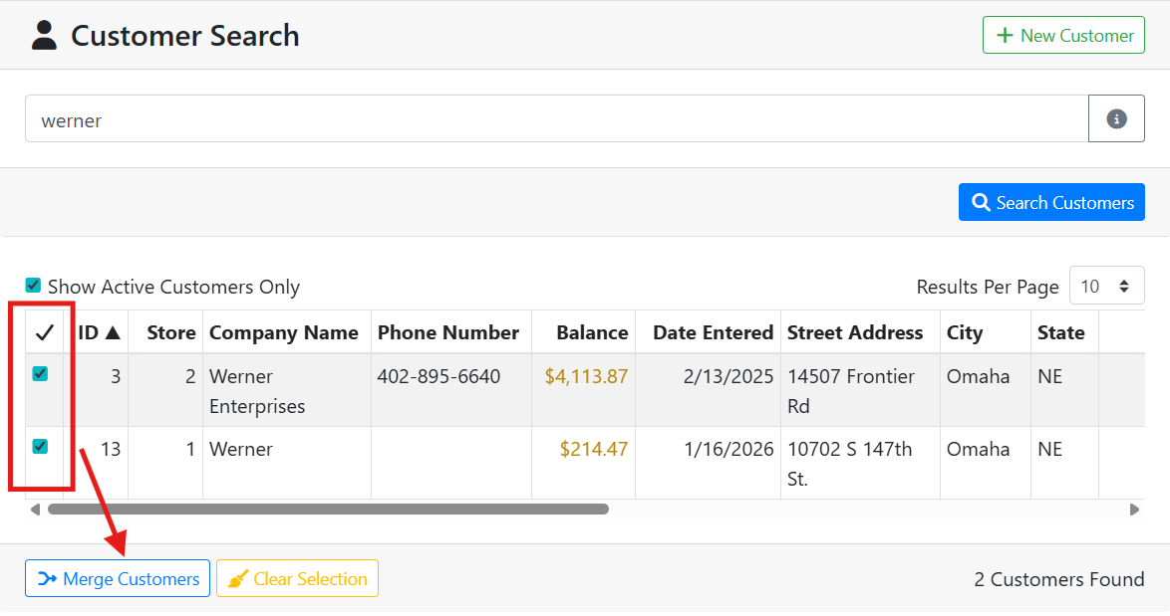The image size is (1170, 616).
Task: Open the Results Per Page dropdown
Action: pos(1106,287)
